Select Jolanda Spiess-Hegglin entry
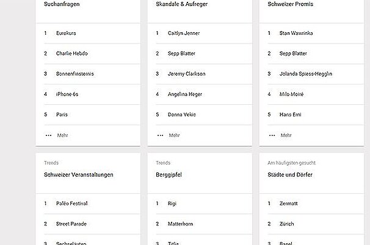 (305, 74)
